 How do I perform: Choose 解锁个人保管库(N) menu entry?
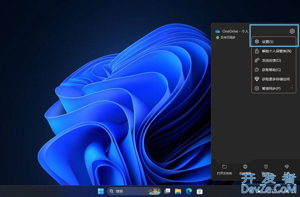click(274, 51)
